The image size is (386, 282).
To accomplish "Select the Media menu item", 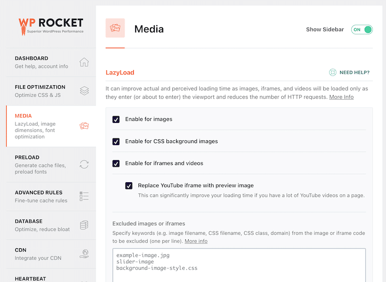I will coord(51,126).
